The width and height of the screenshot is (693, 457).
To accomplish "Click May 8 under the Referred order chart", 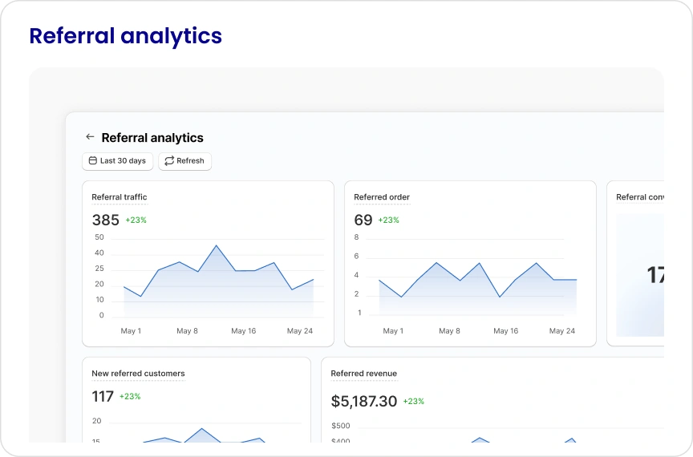I will coord(449,330).
